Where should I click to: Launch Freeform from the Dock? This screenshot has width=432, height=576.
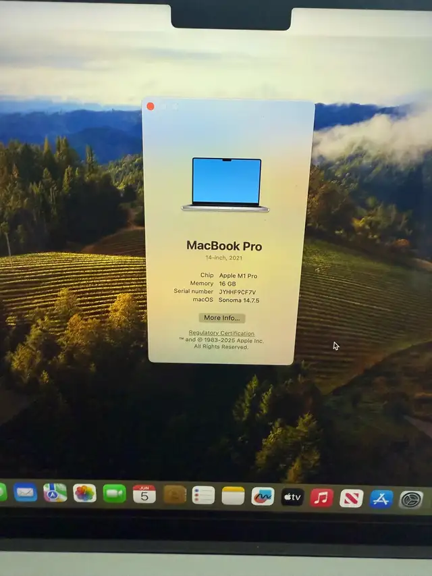(x=263, y=496)
